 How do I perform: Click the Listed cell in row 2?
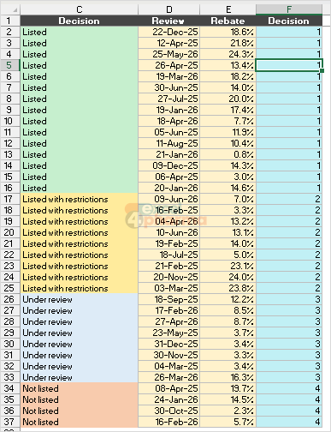[x=80, y=32]
